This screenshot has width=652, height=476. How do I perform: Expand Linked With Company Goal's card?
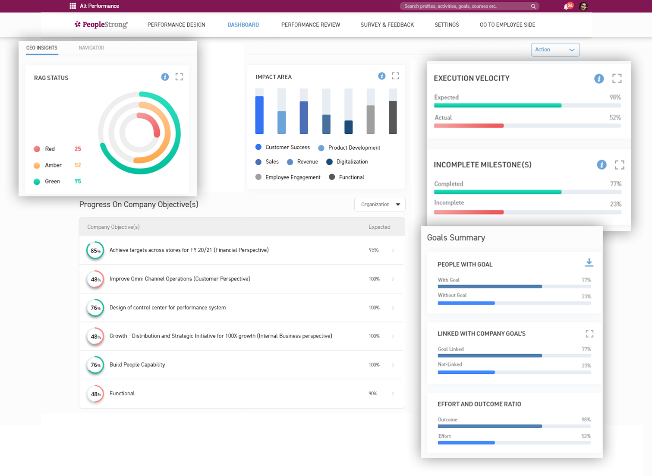pos(589,334)
